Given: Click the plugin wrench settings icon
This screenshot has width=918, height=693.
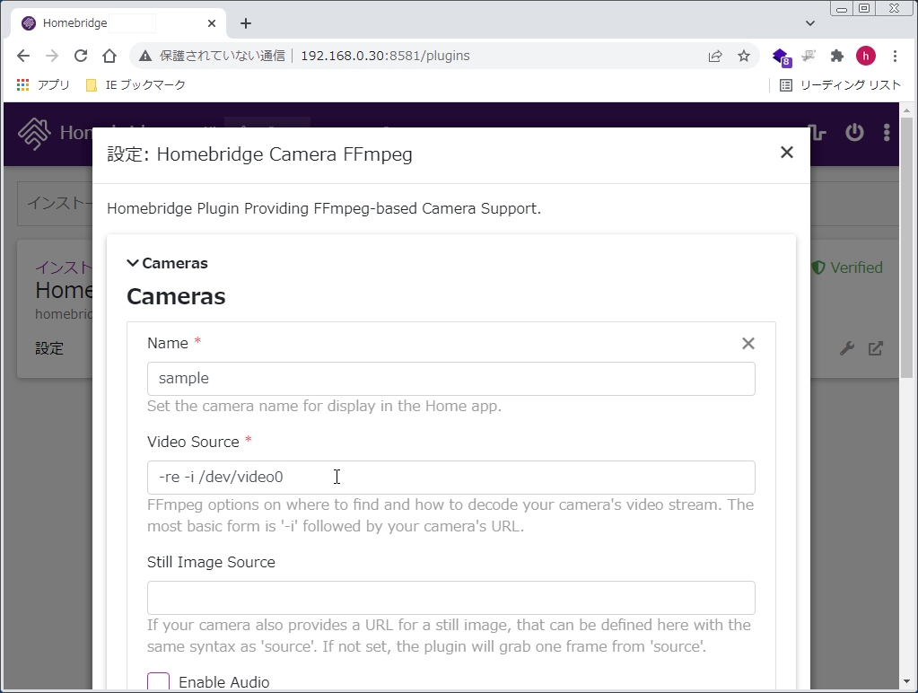Looking at the screenshot, I should (847, 348).
